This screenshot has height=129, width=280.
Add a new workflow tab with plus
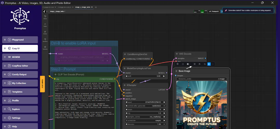point(96,7)
